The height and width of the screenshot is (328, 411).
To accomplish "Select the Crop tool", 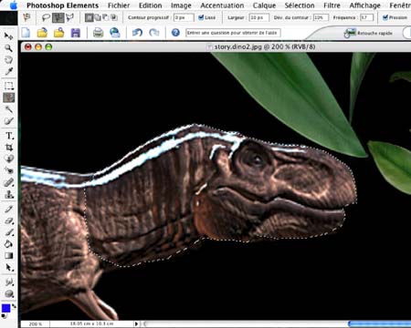I will 9,148.
